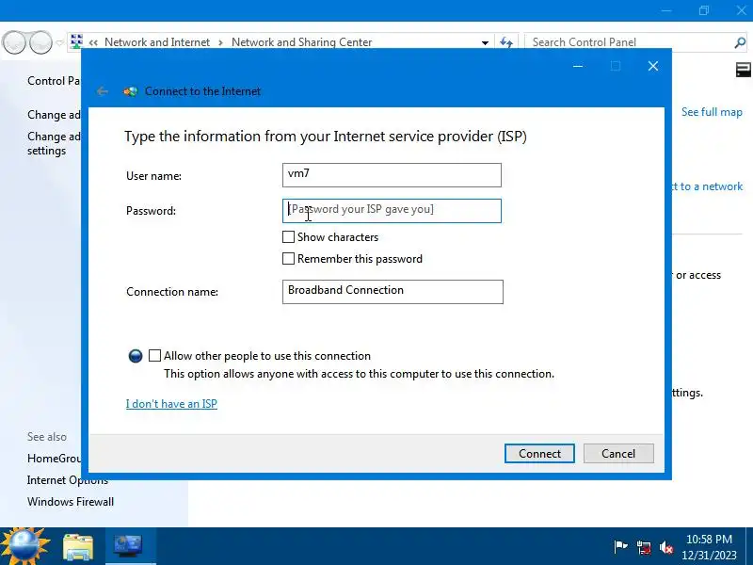Click Network and Sharing Center breadcrumb
The width and height of the screenshot is (753, 565).
click(301, 42)
